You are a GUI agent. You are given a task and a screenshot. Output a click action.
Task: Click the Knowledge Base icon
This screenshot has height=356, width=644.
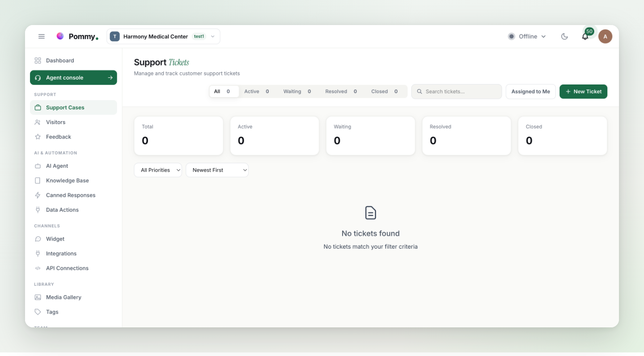pos(38,181)
